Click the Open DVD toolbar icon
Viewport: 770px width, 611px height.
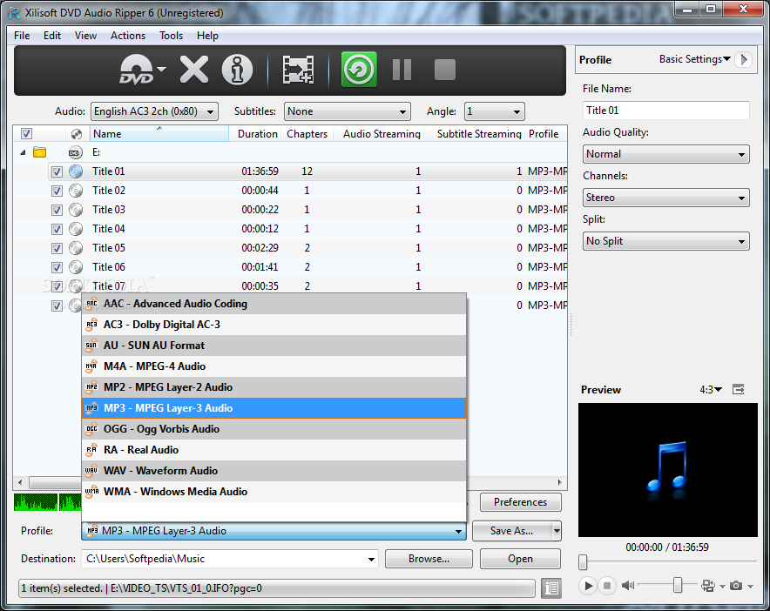(x=137, y=70)
